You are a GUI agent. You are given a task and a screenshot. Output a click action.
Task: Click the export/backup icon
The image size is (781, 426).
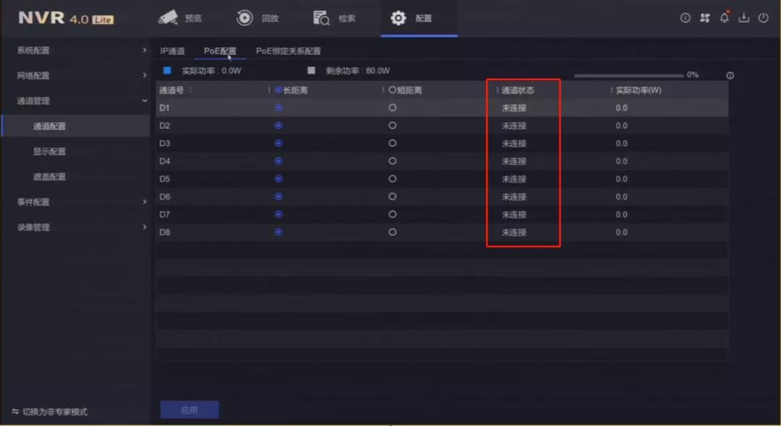pyautogui.click(x=744, y=19)
